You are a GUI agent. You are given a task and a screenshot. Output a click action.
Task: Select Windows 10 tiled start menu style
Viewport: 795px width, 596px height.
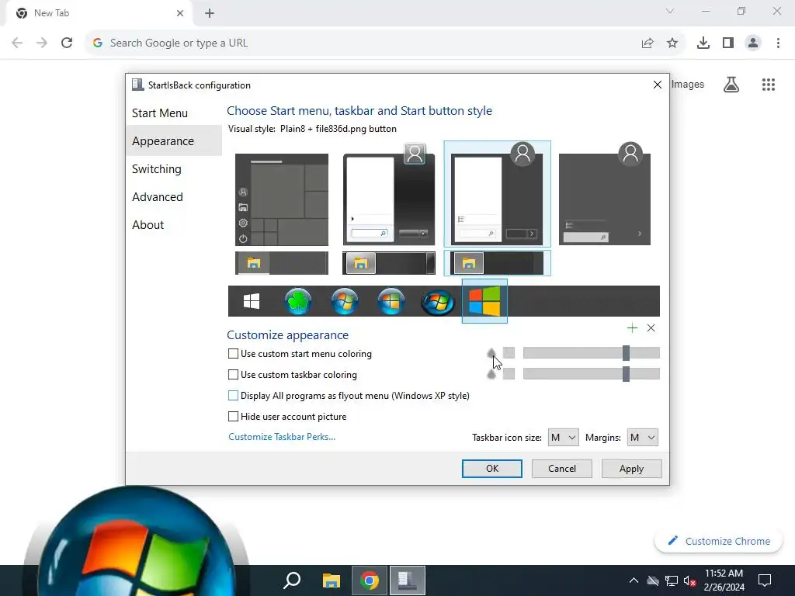(x=282, y=199)
